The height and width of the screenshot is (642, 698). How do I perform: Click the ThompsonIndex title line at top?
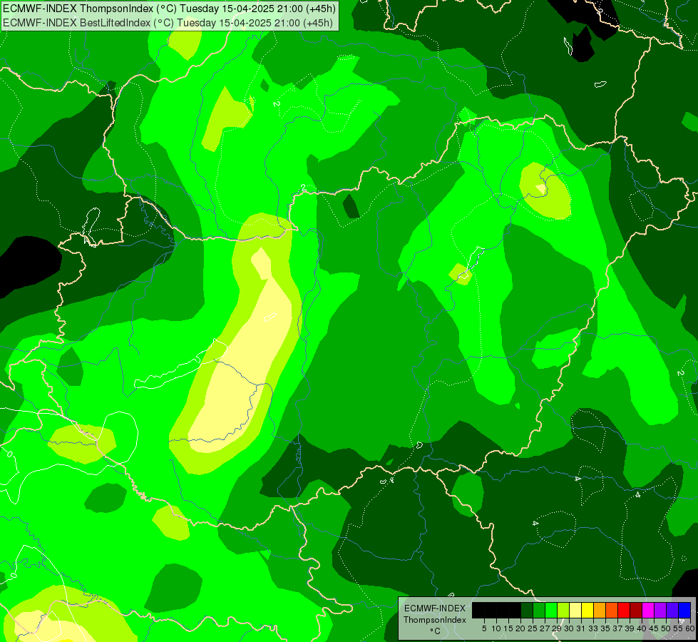(169, 9)
